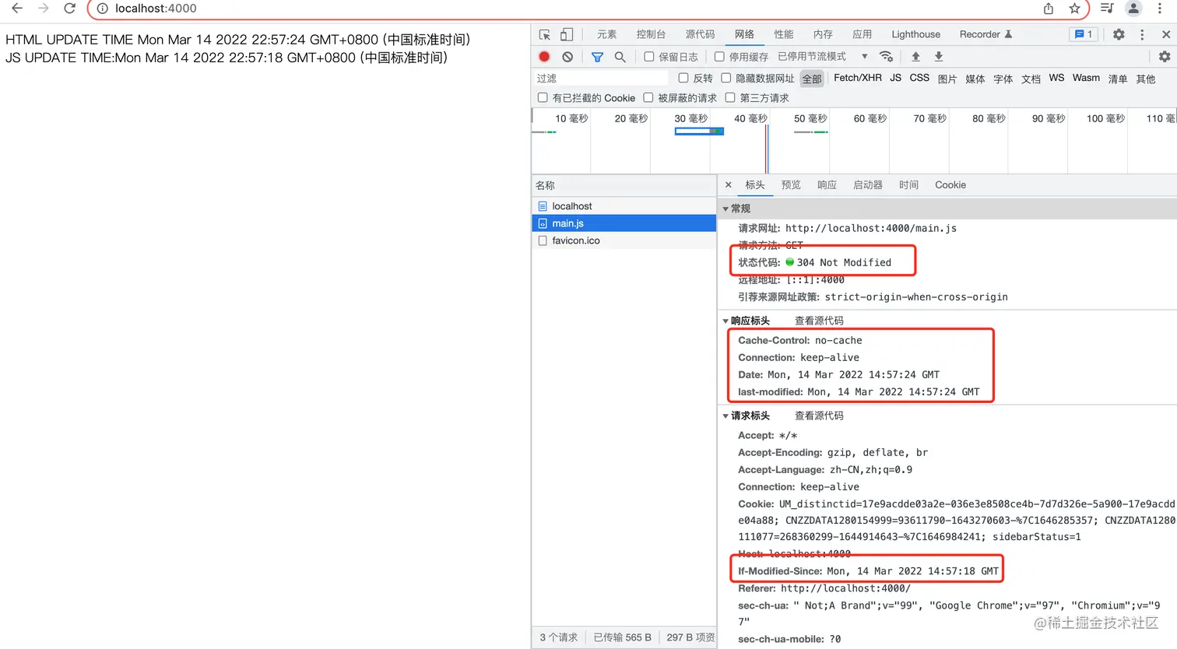The height and width of the screenshot is (649, 1177).
Task: Open the 控制台 panel tab
Action: point(651,34)
